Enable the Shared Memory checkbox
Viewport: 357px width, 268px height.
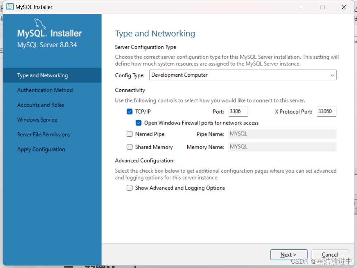[130, 147]
